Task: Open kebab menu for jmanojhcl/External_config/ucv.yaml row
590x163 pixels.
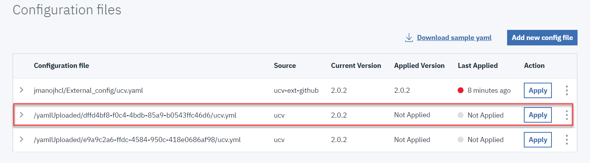Action: (x=567, y=90)
